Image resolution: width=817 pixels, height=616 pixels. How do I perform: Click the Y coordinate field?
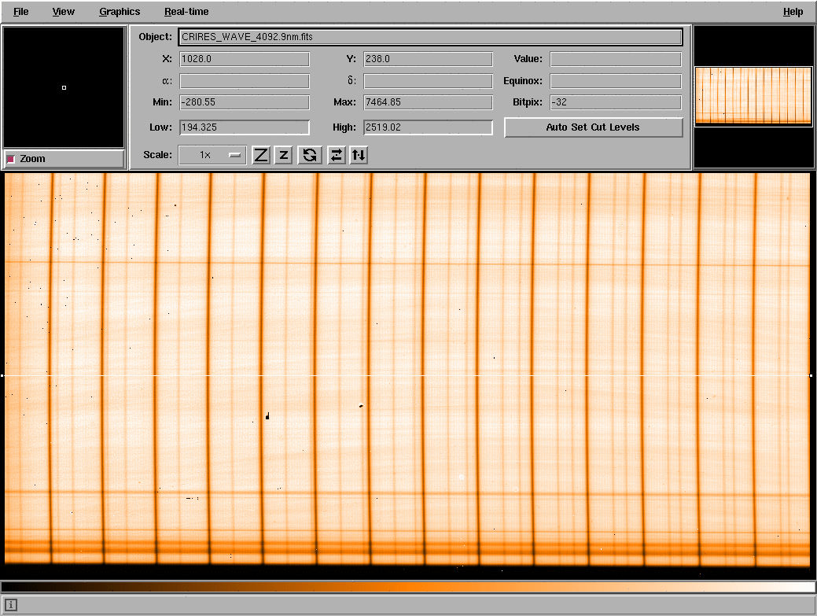[x=428, y=59]
